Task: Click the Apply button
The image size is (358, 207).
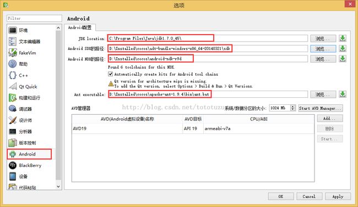Action: 338,197
